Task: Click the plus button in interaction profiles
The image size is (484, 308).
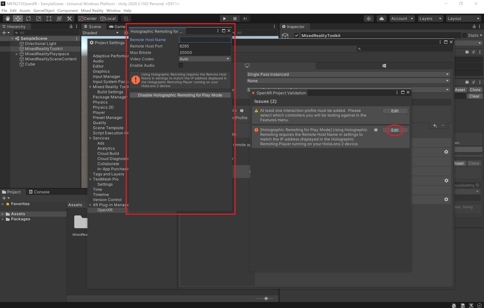Action: (435, 125)
